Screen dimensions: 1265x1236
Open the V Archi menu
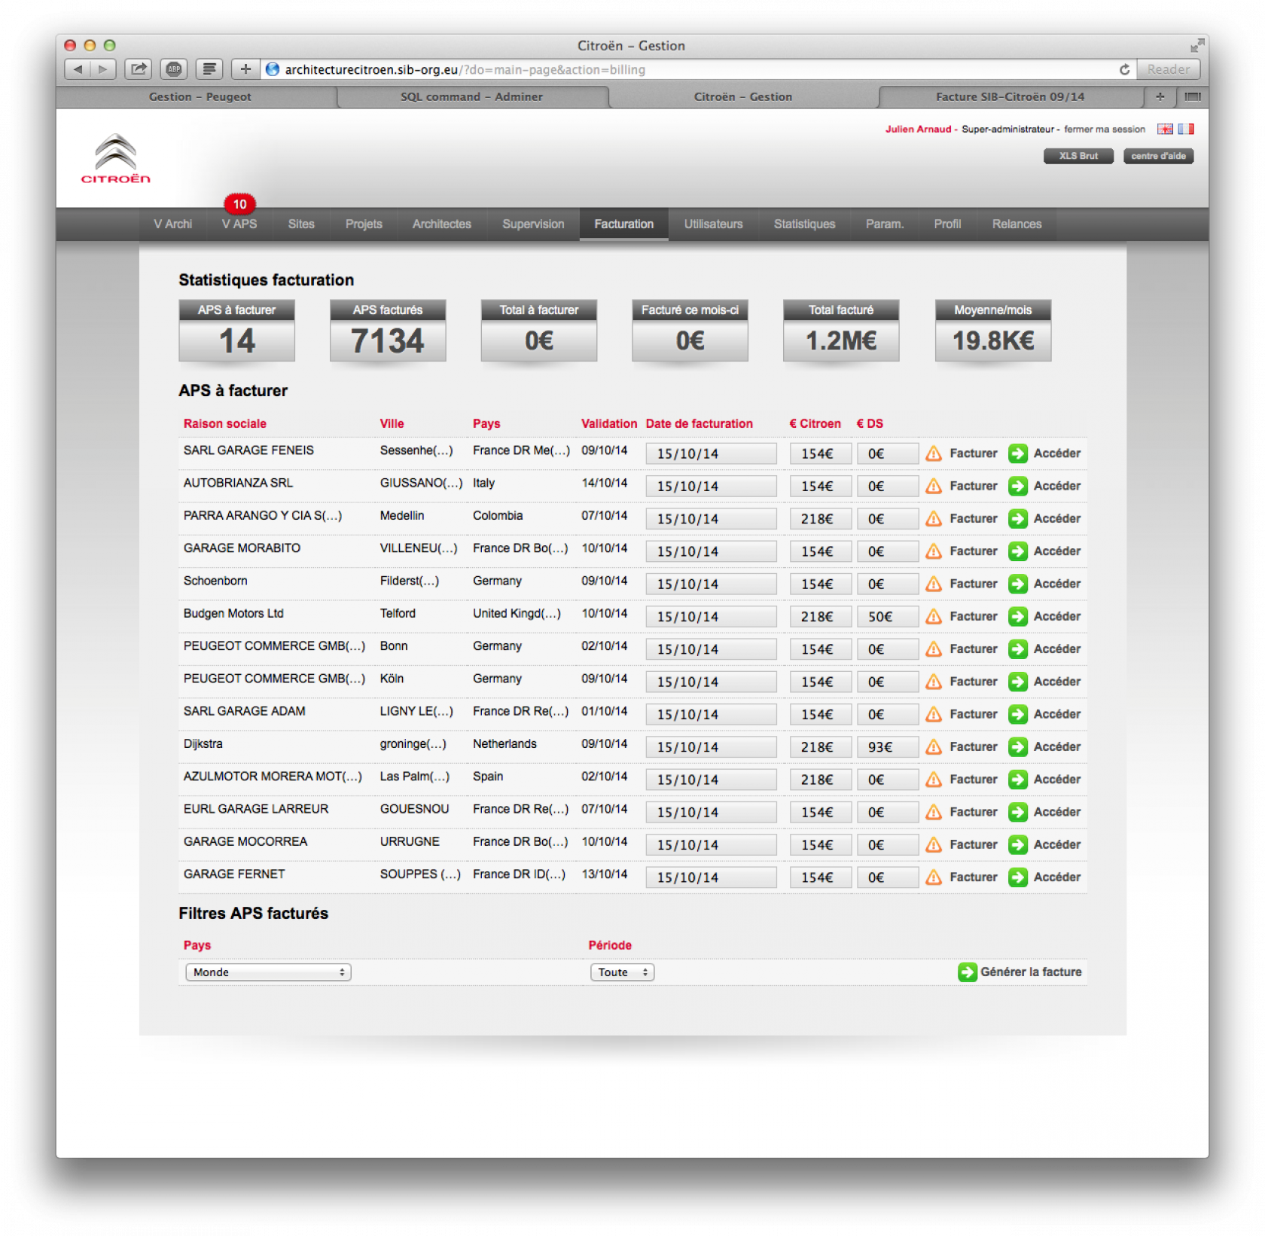[x=173, y=224]
